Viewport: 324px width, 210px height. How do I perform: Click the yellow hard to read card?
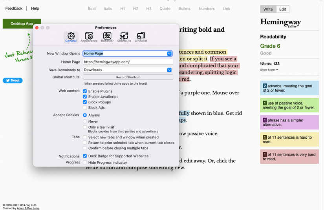[x=289, y=139]
